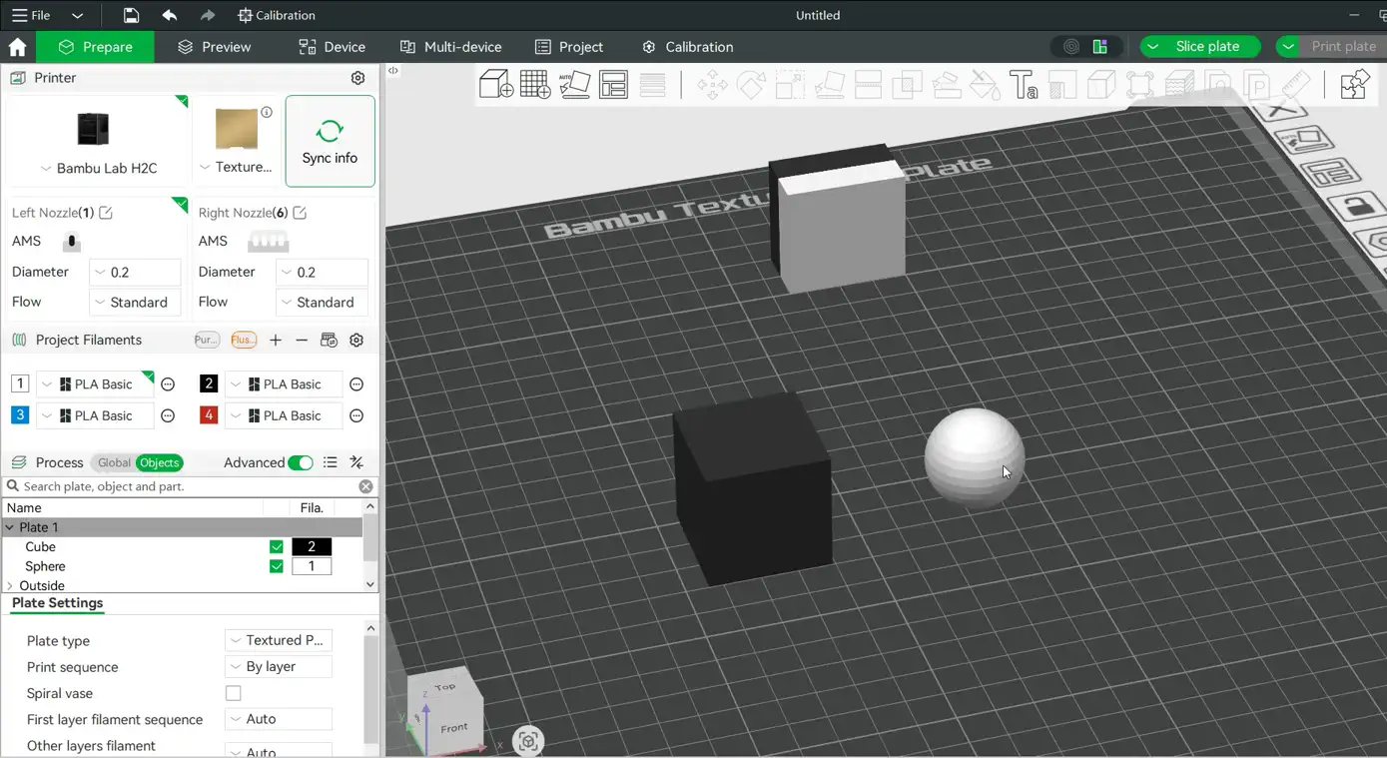Click the Redo arrow in the title bar

(x=208, y=15)
